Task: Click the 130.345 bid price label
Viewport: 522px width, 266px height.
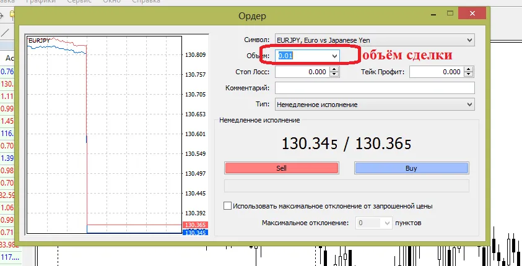Action: pos(196,233)
